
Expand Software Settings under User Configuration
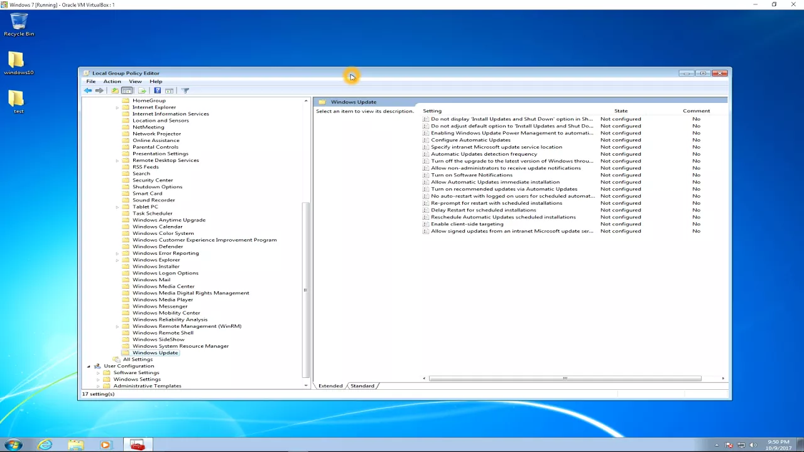(98, 373)
